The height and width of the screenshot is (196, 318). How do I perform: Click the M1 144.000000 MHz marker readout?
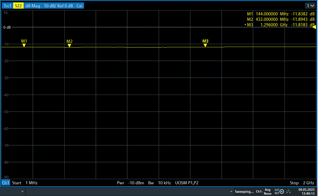[x=281, y=14]
